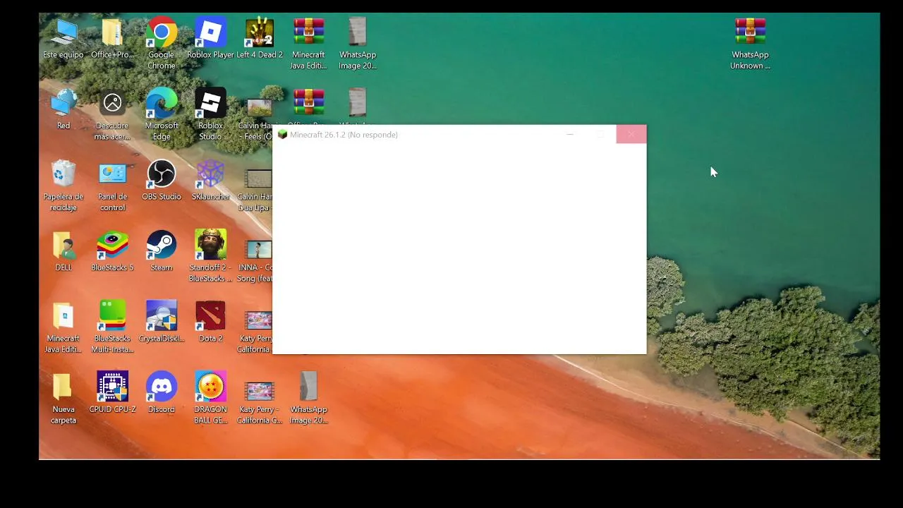Open the Standoff 2 - BlueStacks shortcut
The width and height of the screenshot is (903, 508).
(x=210, y=257)
